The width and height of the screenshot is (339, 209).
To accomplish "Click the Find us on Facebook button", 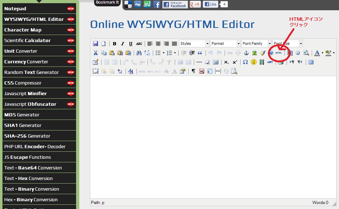I will tap(175, 5).
